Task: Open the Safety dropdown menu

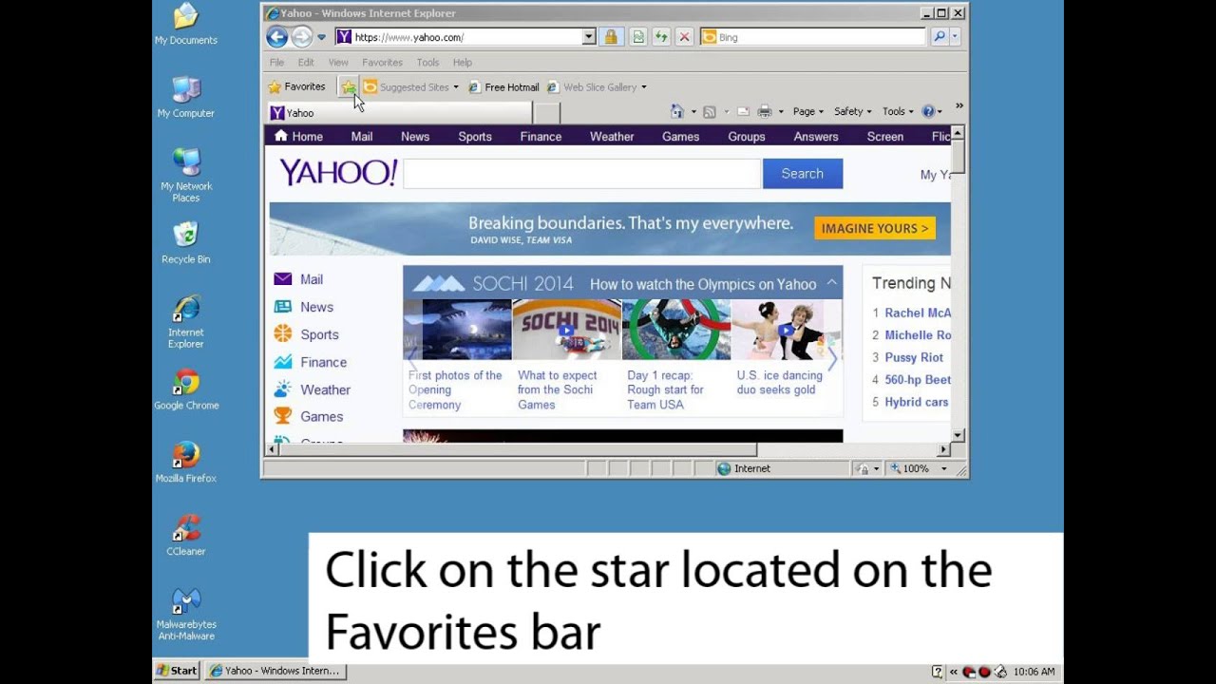Action: click(852, 111)
